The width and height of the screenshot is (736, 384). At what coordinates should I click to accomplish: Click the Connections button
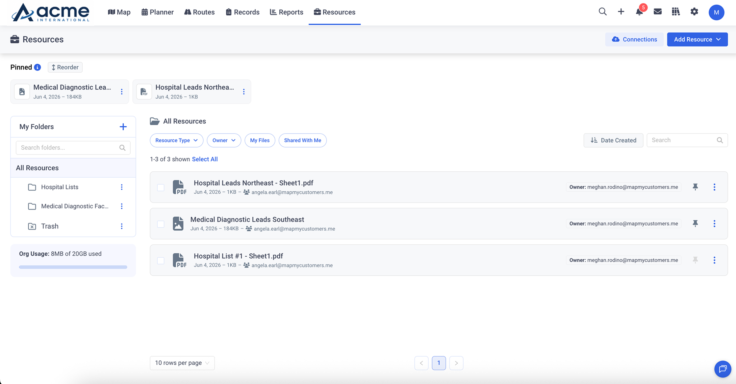[x=634, y=39]
